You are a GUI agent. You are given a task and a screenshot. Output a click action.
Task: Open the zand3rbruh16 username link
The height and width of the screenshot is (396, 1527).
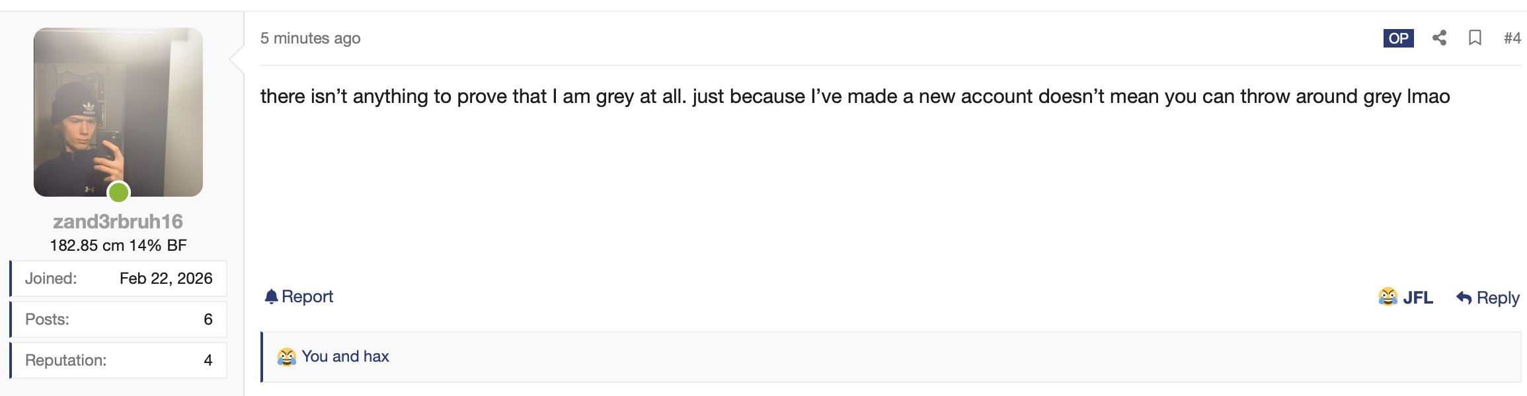point(118,222)
